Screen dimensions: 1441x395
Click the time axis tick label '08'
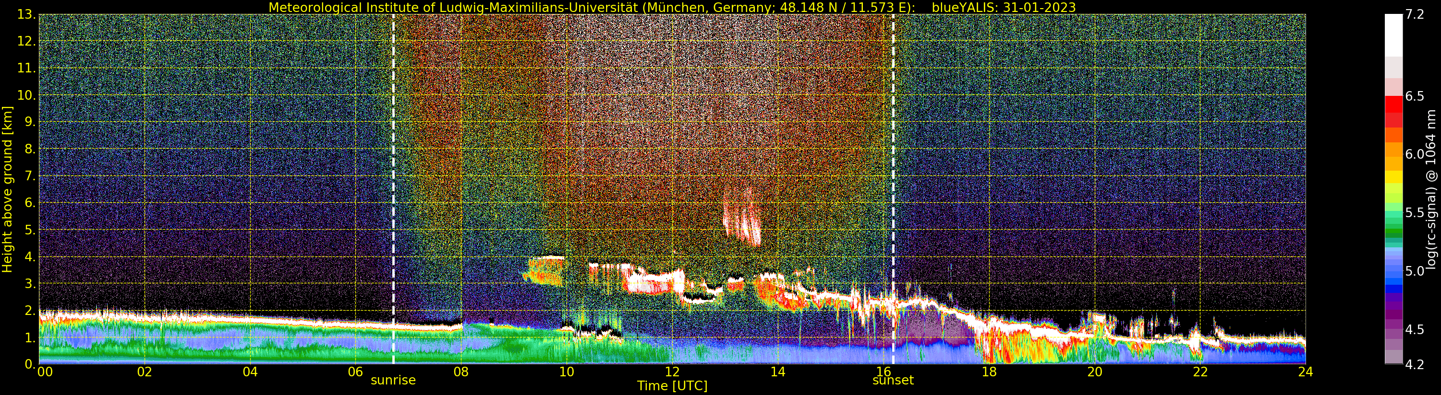[x=461, y=372]
